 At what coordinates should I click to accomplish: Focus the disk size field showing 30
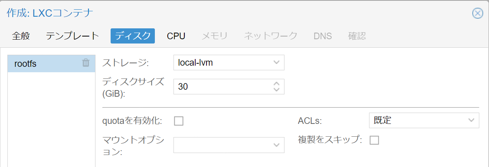(223, 87)
